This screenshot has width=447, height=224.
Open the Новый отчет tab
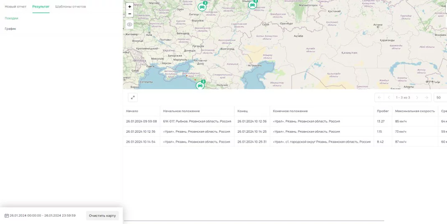pyautogui.click(x=16, y=7)
